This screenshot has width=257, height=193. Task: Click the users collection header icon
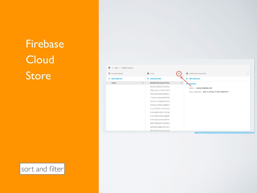tap(148, 74)
